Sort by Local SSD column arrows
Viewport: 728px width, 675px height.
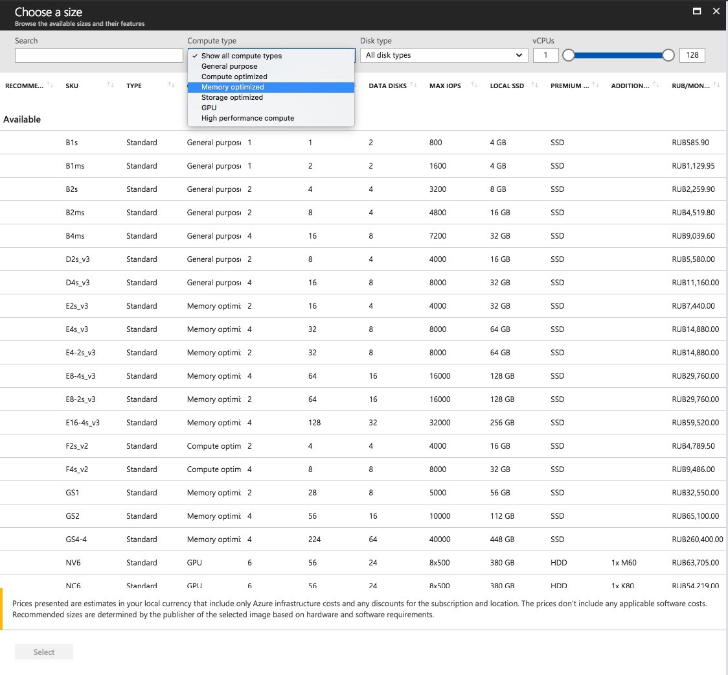pos(535,84)
